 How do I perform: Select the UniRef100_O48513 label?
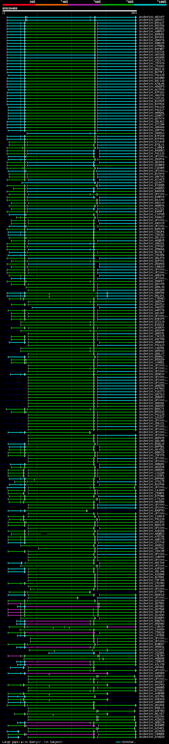pyautogui.click(x=152, y=133)
